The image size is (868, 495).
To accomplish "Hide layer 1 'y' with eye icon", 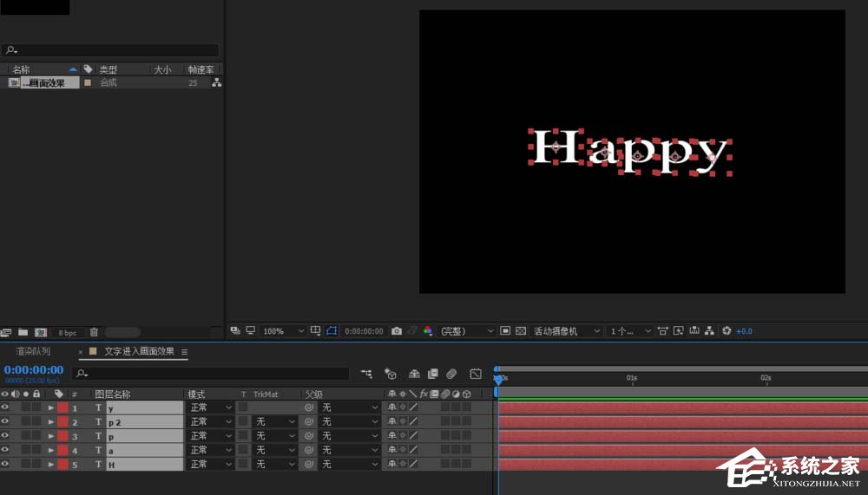I will pyautogui.click(x=5, y=407).
